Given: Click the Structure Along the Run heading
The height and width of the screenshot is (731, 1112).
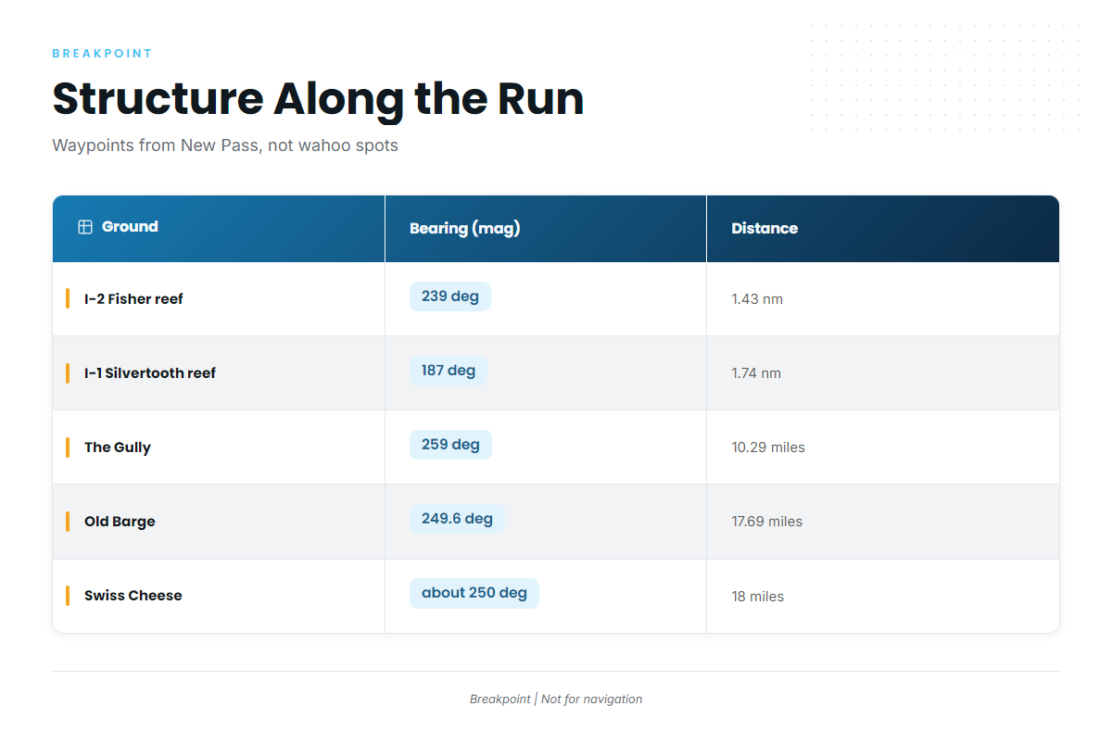Looking at the screenshot, I should (x=318, y=99).
